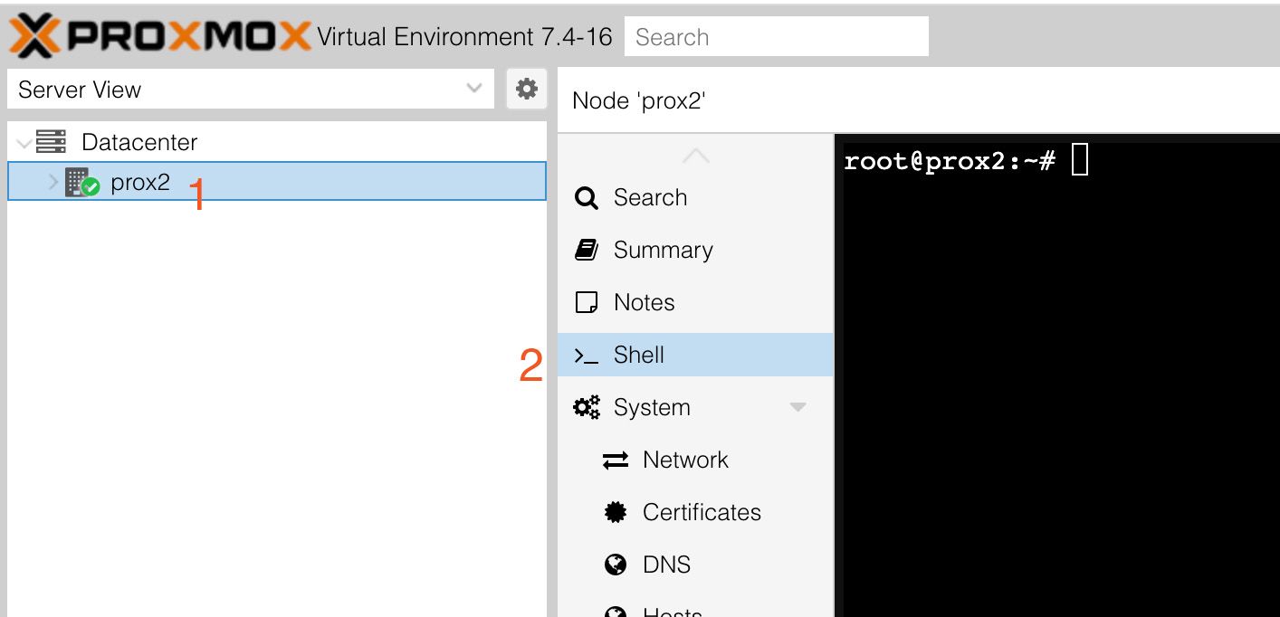
Task: Select the Shell menu item
Action: coord(695,355)
